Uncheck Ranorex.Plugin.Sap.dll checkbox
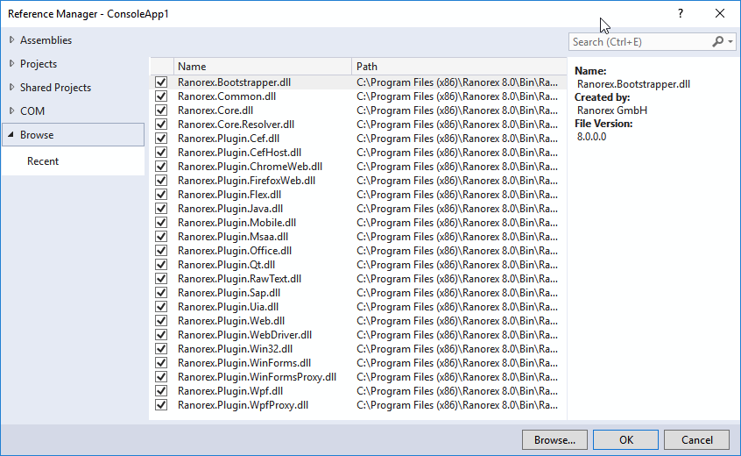 tap(161, 293)
